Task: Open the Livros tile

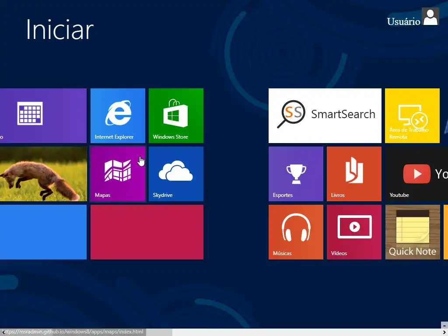Action: 354,174
